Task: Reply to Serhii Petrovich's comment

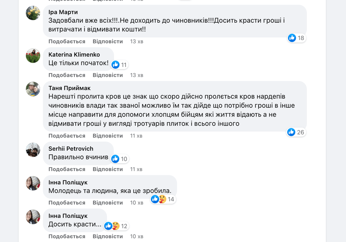Action: coord(108,169)
